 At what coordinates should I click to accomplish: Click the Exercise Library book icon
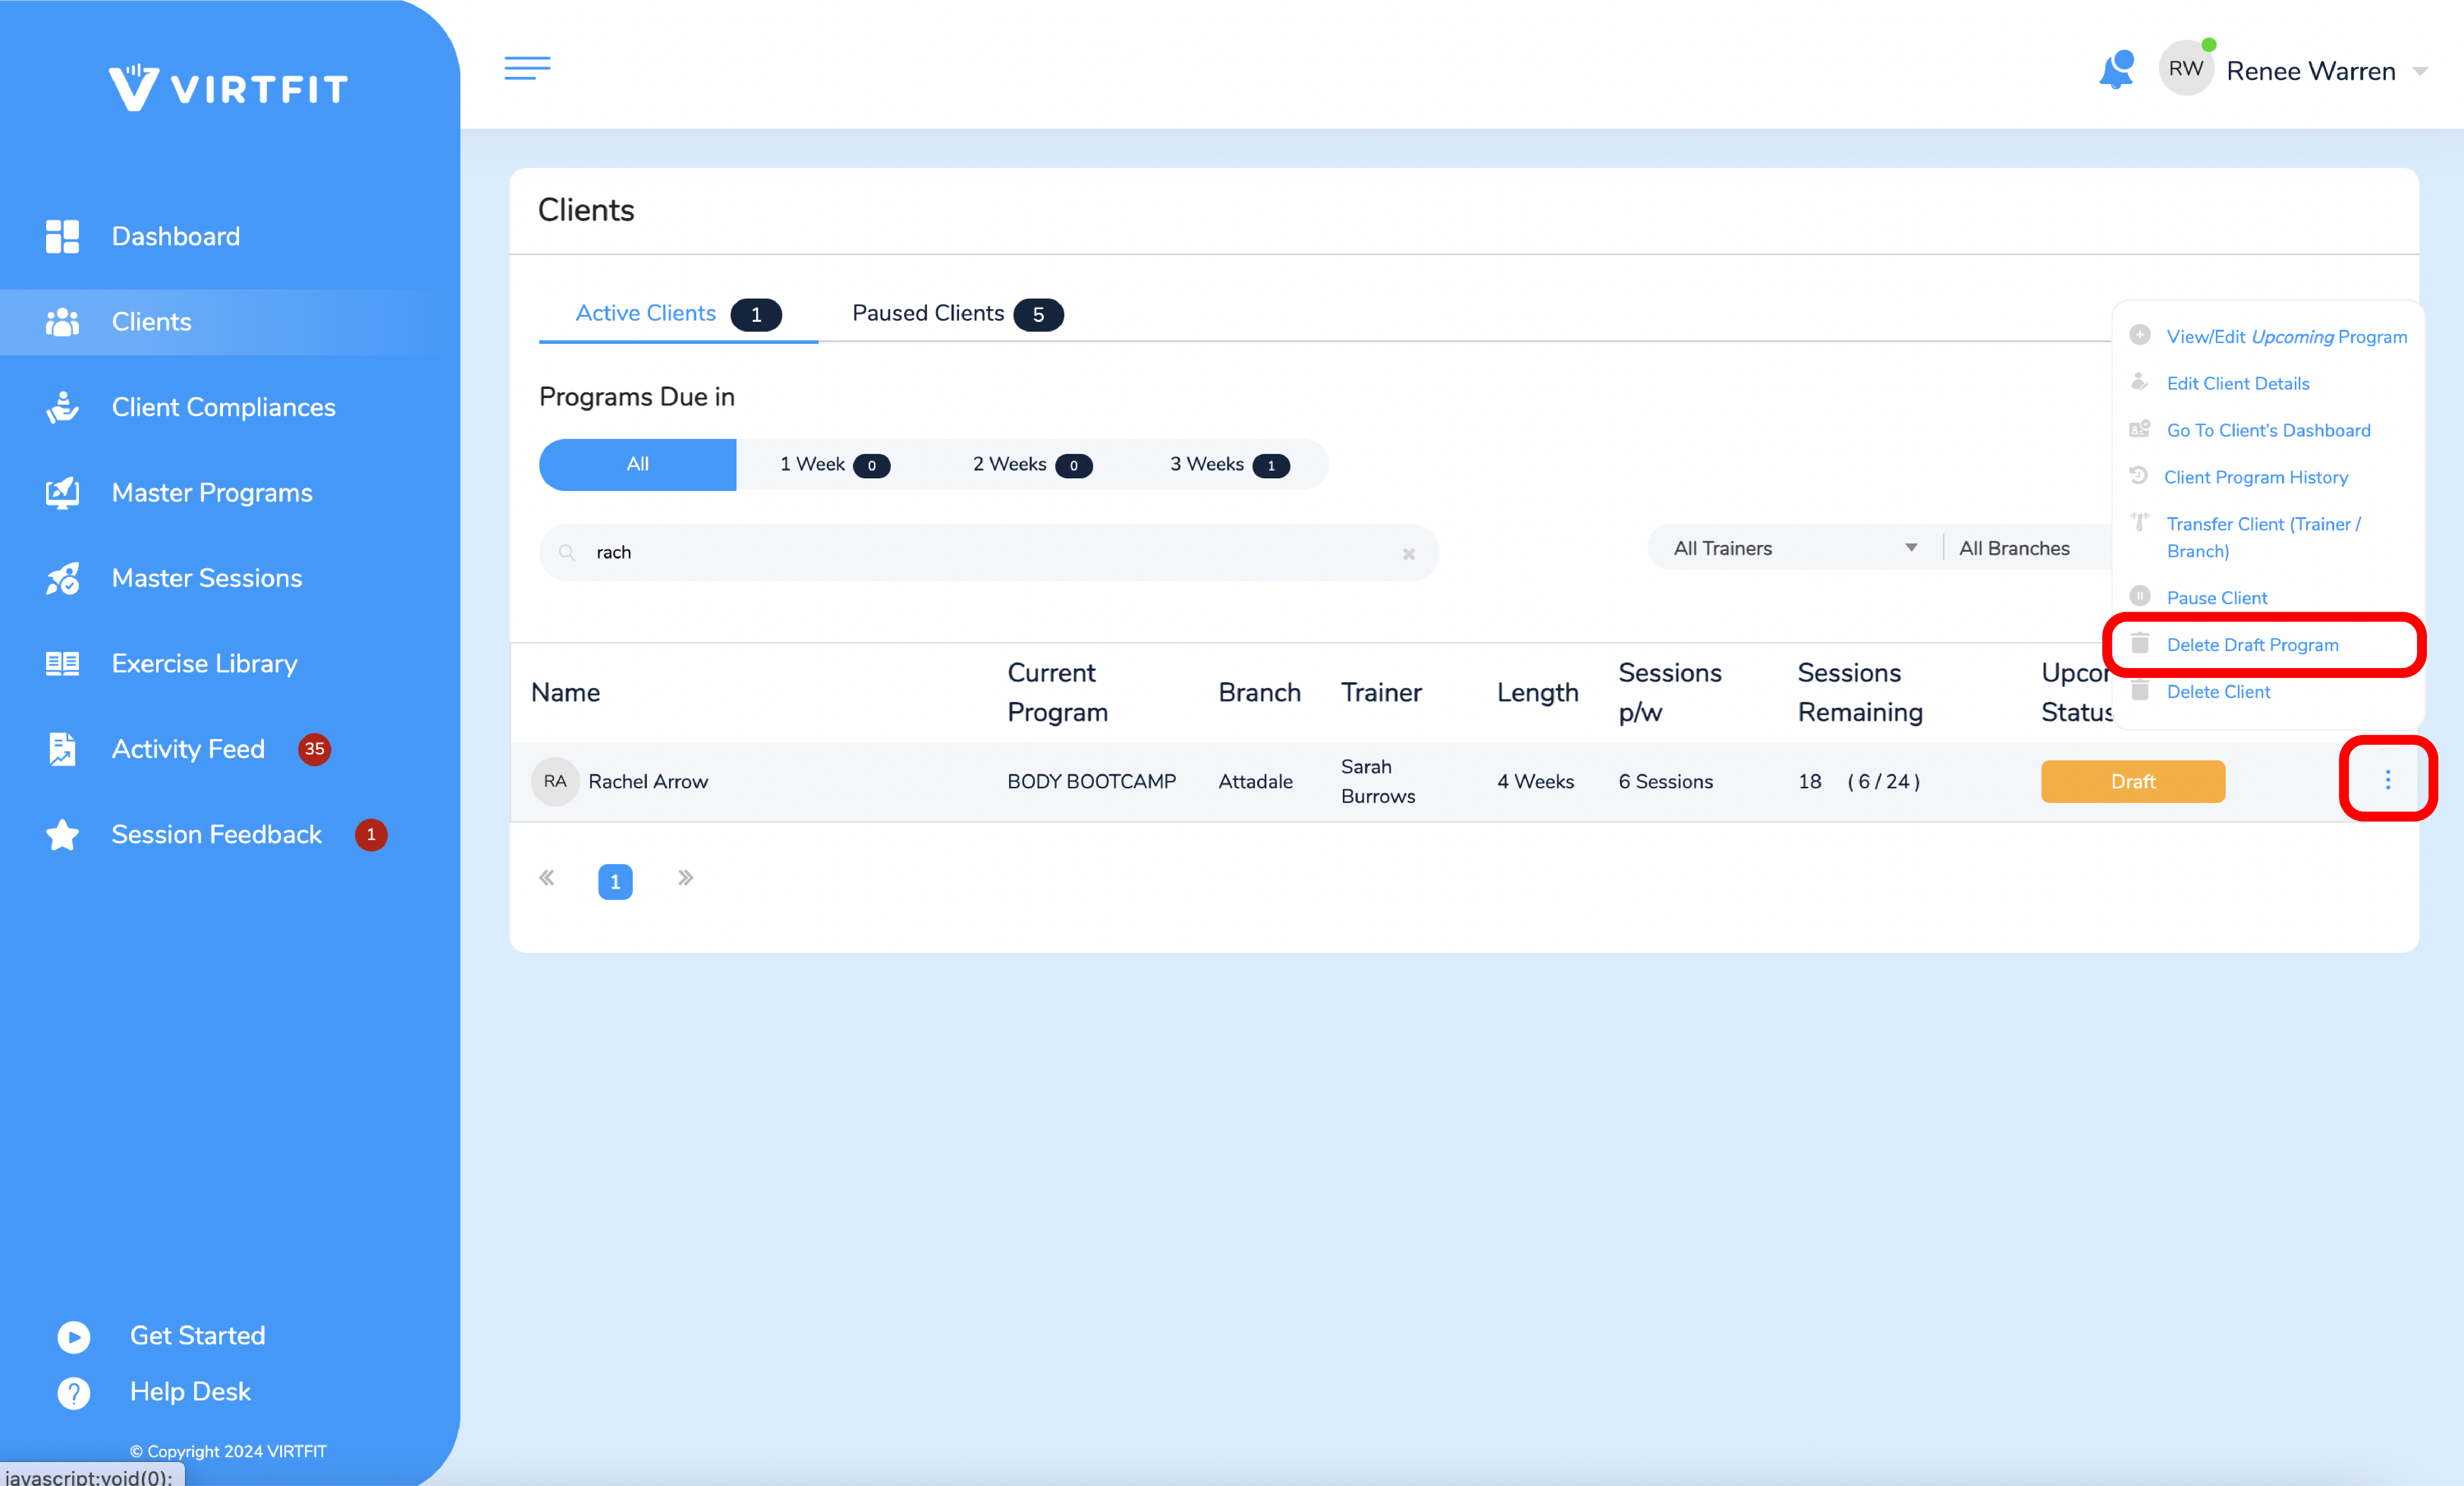coord(62,664)
